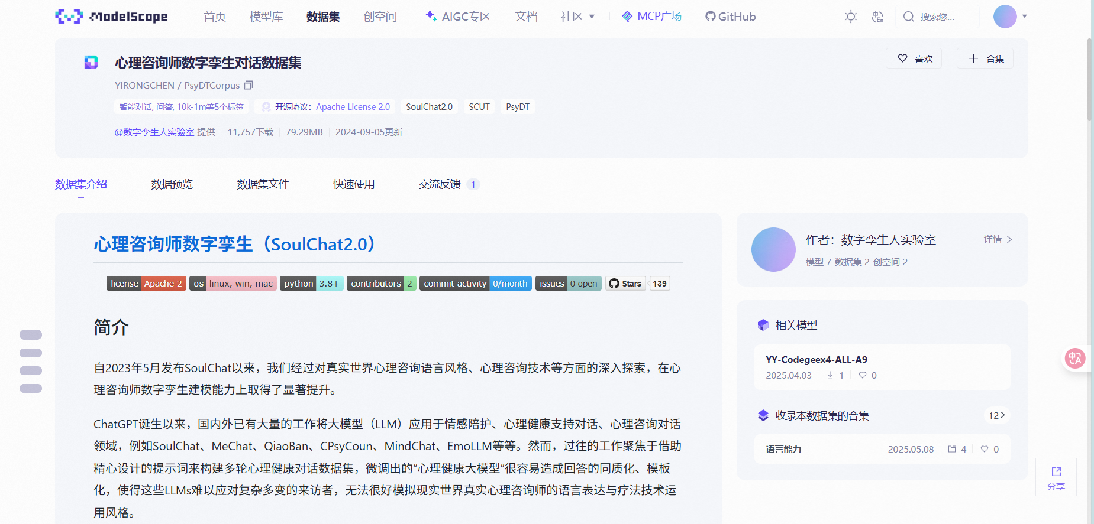Screen dimensions: 1094x524
Task: Switch to the 快速使用 tab
Action: click(354, 184)
